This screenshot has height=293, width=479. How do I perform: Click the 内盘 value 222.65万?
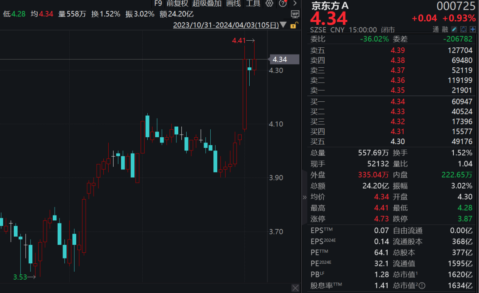(457, 175)
